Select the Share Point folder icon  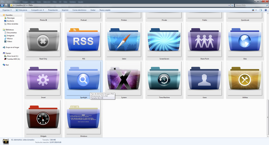pyautogui.click(x=204, y=40)
